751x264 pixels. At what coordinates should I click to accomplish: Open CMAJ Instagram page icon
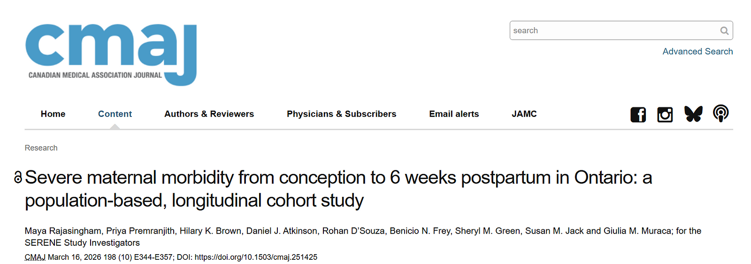(x=665, y=114)
